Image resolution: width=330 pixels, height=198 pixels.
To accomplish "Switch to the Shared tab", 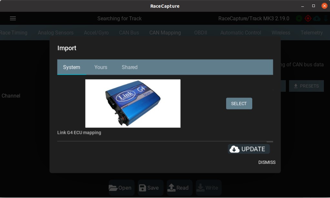I will 130,67.
